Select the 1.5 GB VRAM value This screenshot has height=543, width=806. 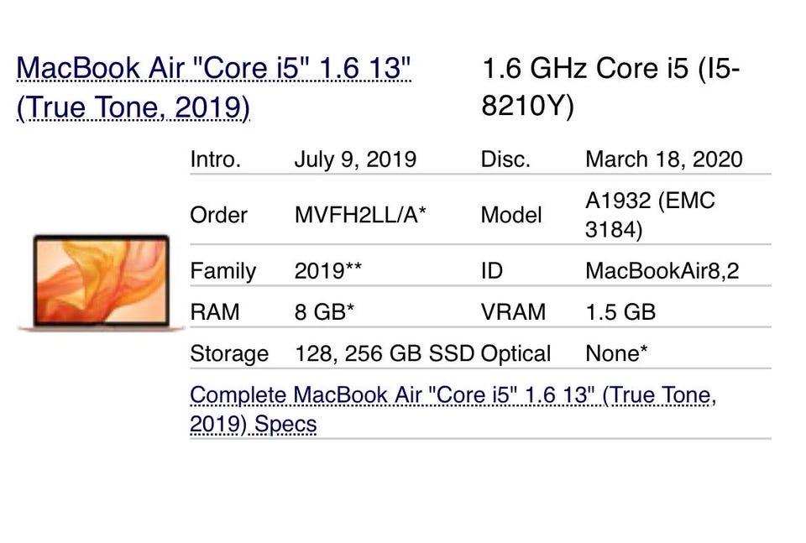[620, 312]
